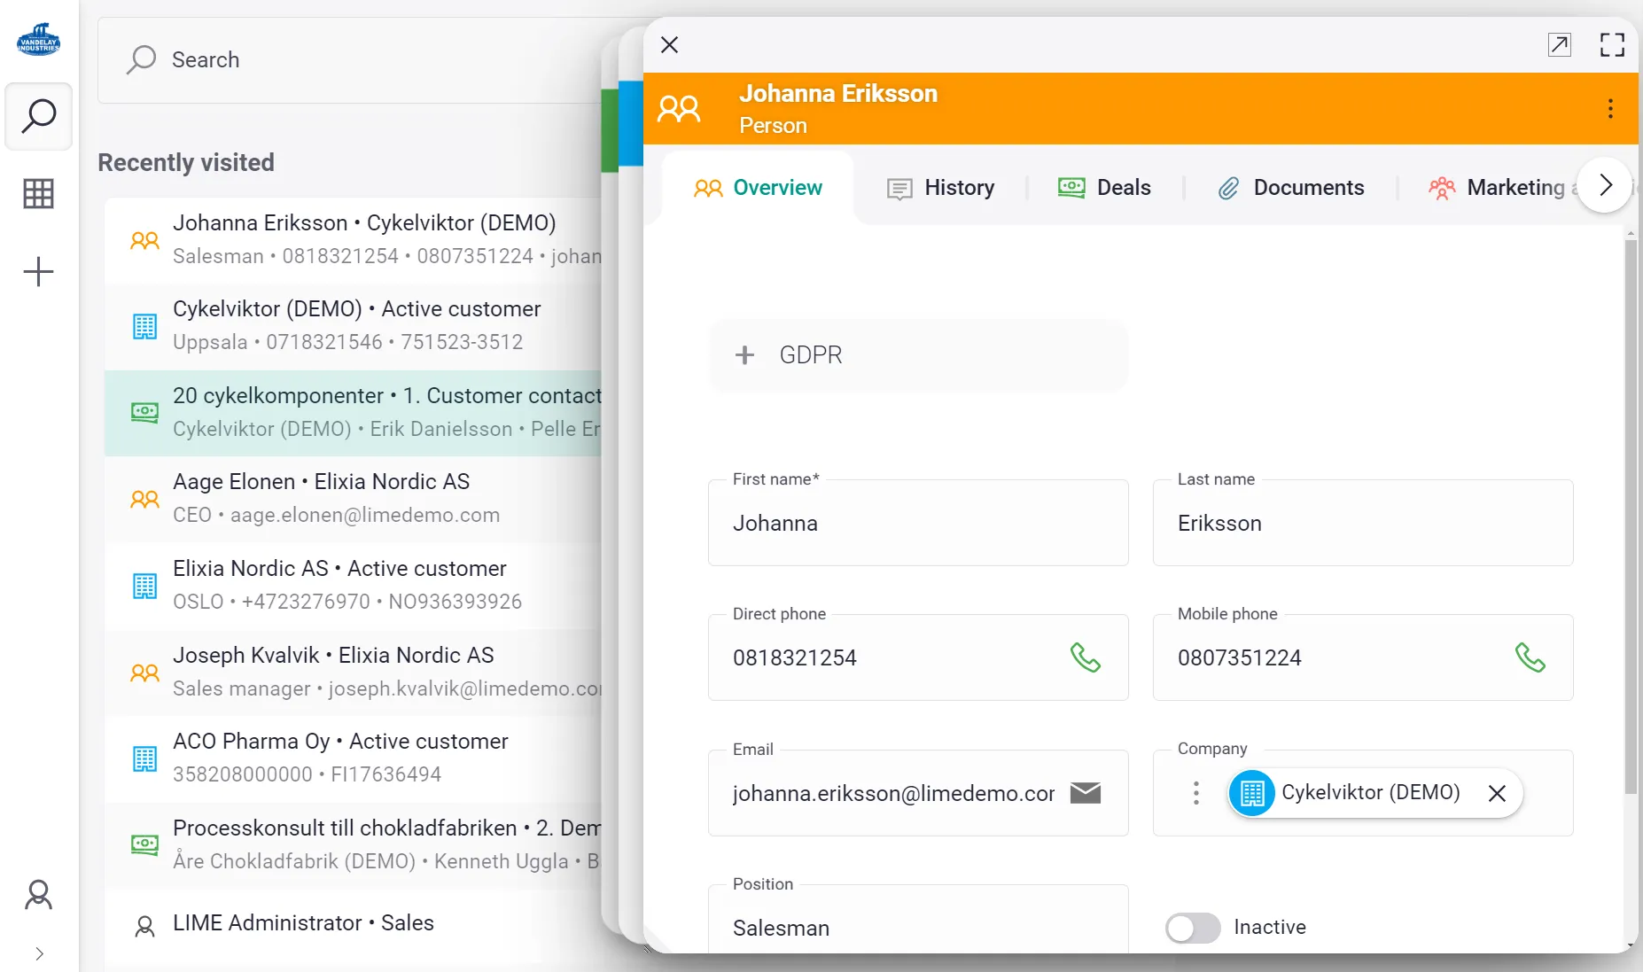Remove Cykelviktor (DEMO) from Company field
The height and width of the screenshot is (972, 1643).
tap(1497, 793)
